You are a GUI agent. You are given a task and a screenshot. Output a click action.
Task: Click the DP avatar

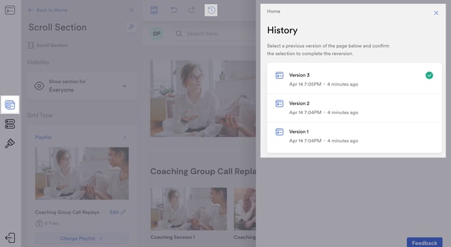(156, 33)
